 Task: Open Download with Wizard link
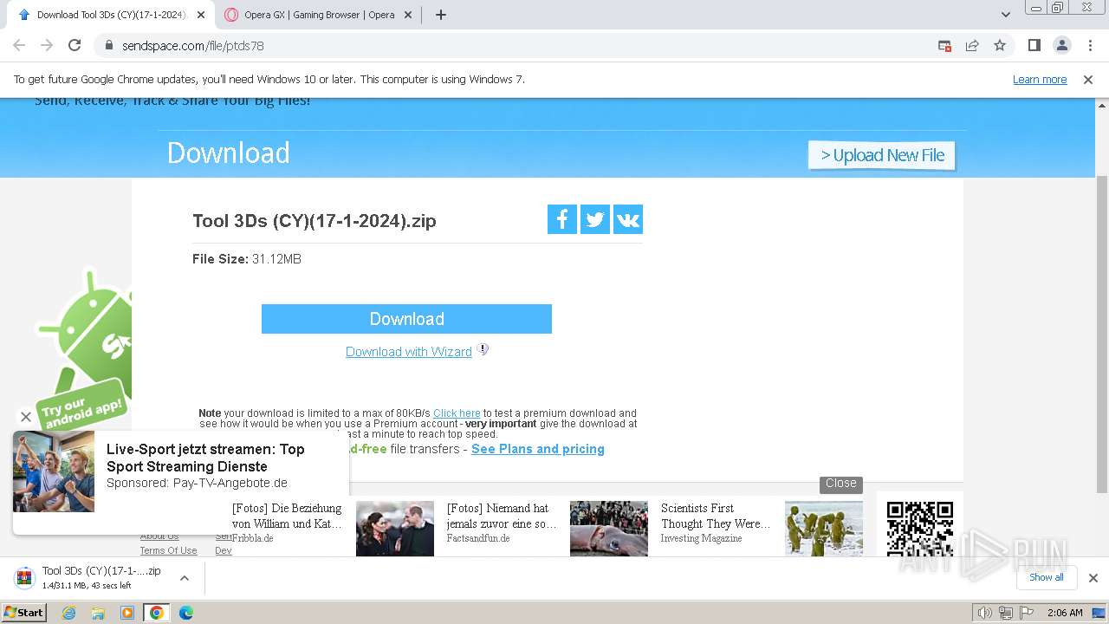click(x=409, y=352)
